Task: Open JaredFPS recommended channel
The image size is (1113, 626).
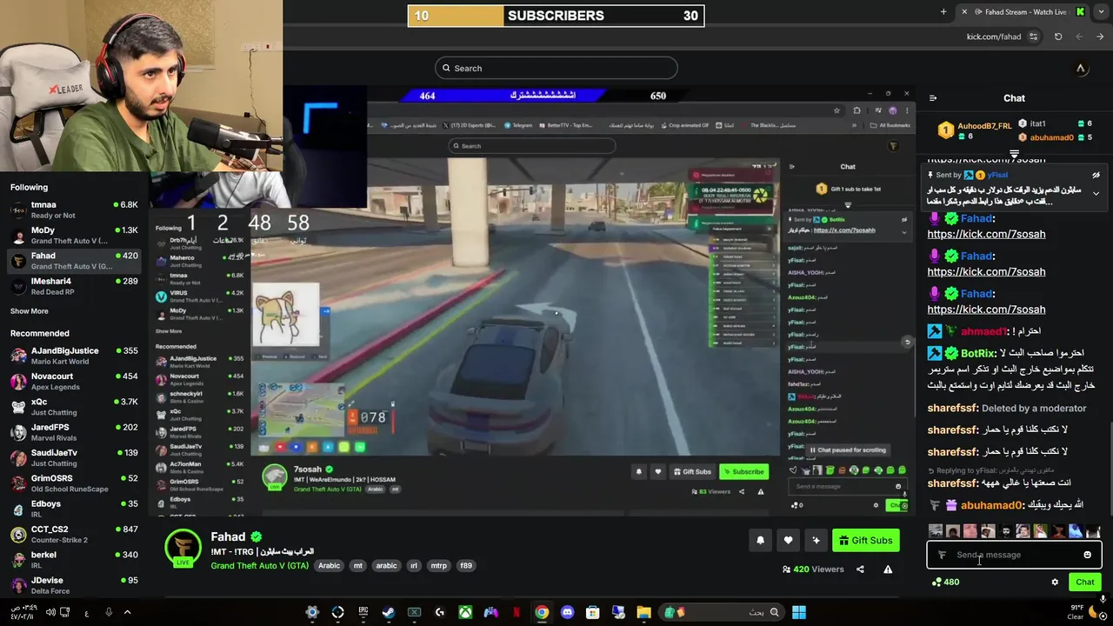Action: point(74,432)
